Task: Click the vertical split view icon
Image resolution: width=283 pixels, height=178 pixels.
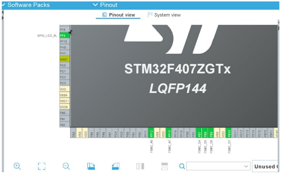Action: 140,166
